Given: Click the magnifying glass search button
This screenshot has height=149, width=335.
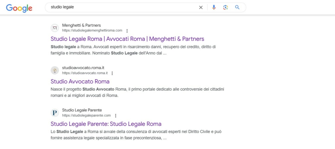Looking at the screenshot, I should point(237,7).
